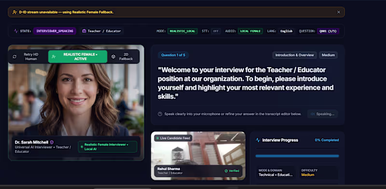The width and height of the screenshot is (386, 189).
Task: Click the DIFFICULTY Medium card
Action: point(318,173)
